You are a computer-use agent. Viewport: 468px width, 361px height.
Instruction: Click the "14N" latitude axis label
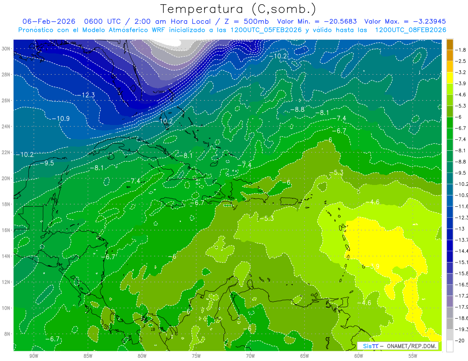[6, 256]
